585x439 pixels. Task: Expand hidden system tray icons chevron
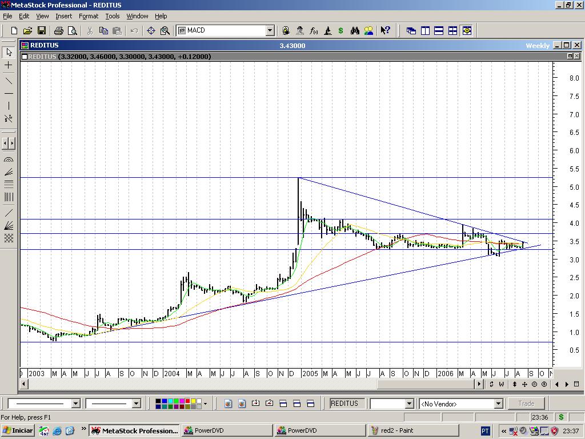point(503,431)
